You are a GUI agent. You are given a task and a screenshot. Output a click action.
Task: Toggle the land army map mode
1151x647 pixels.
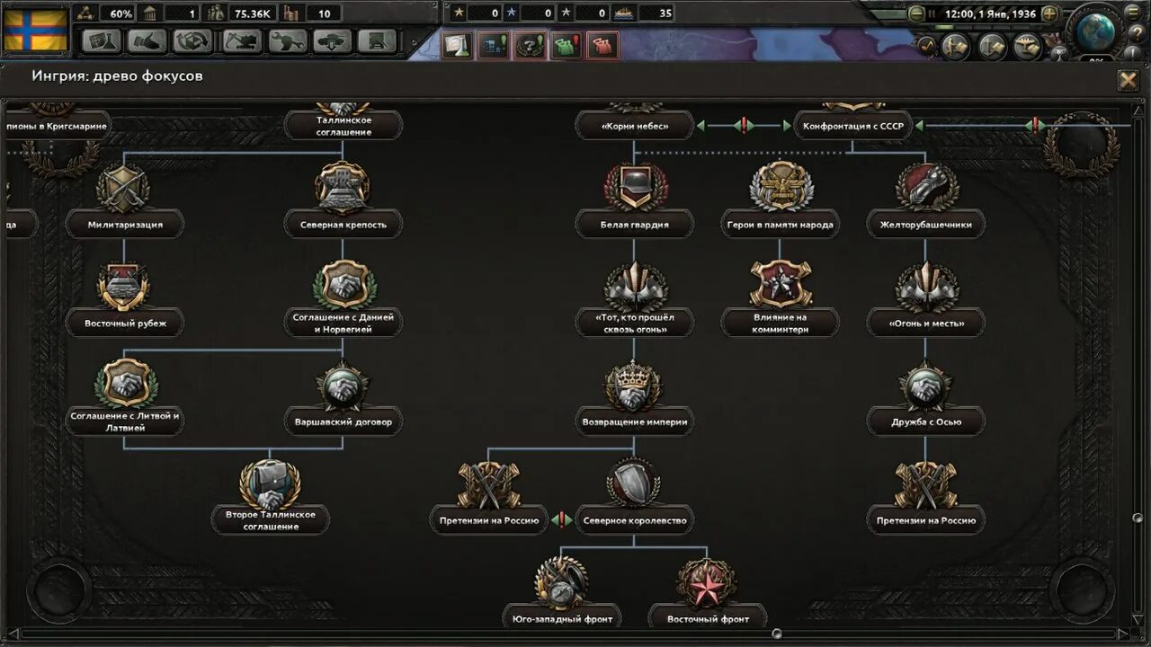click(955, 47)
